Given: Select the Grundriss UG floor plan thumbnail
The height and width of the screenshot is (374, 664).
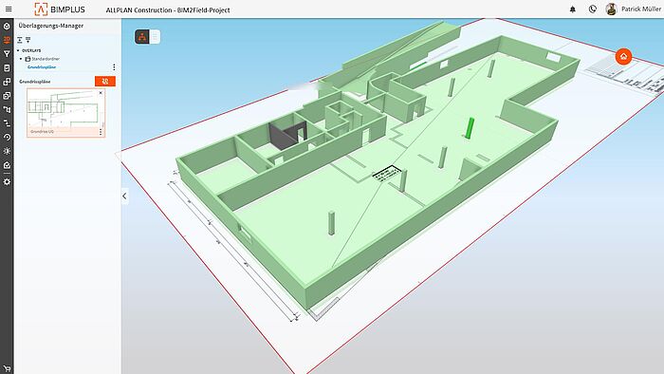Looking at the screenshot, I should coord(65,109).
